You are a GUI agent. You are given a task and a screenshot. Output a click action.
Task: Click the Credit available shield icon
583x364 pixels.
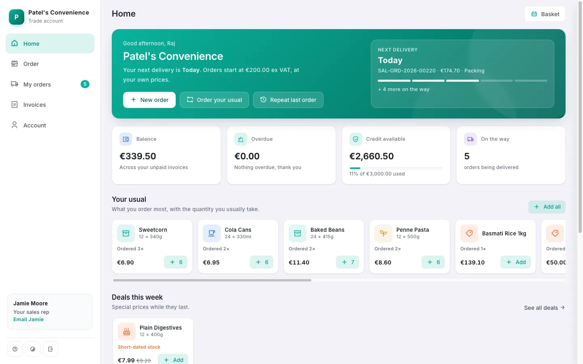(x=356, y=139)
